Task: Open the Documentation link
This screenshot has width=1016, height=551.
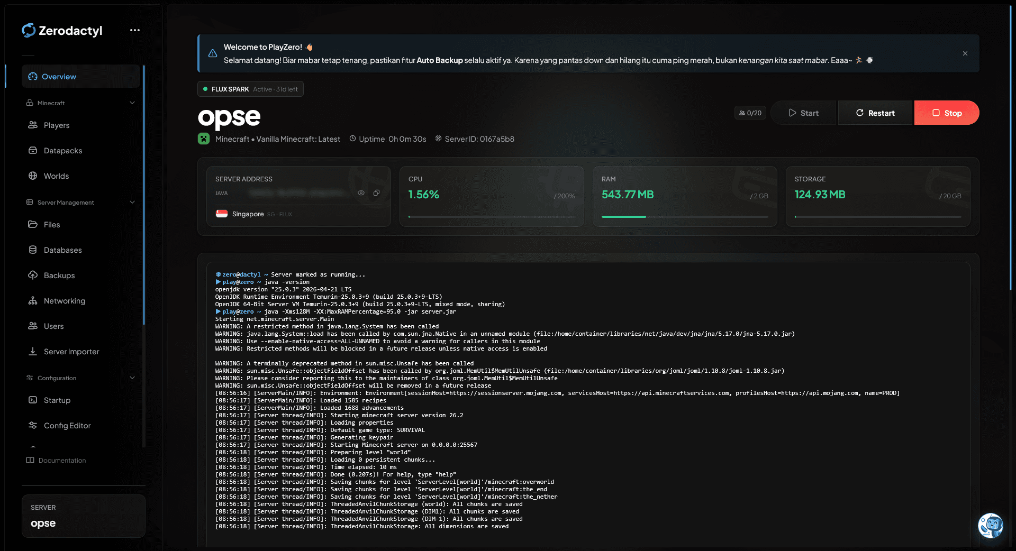Action: [x=56, y=460]
